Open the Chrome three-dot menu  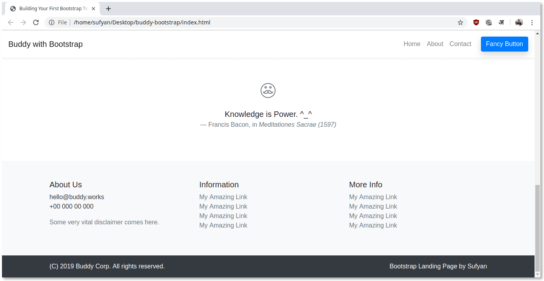pos(532,22)
